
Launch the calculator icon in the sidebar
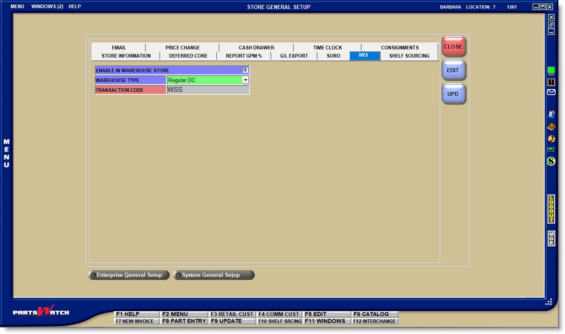click(551, 150)
